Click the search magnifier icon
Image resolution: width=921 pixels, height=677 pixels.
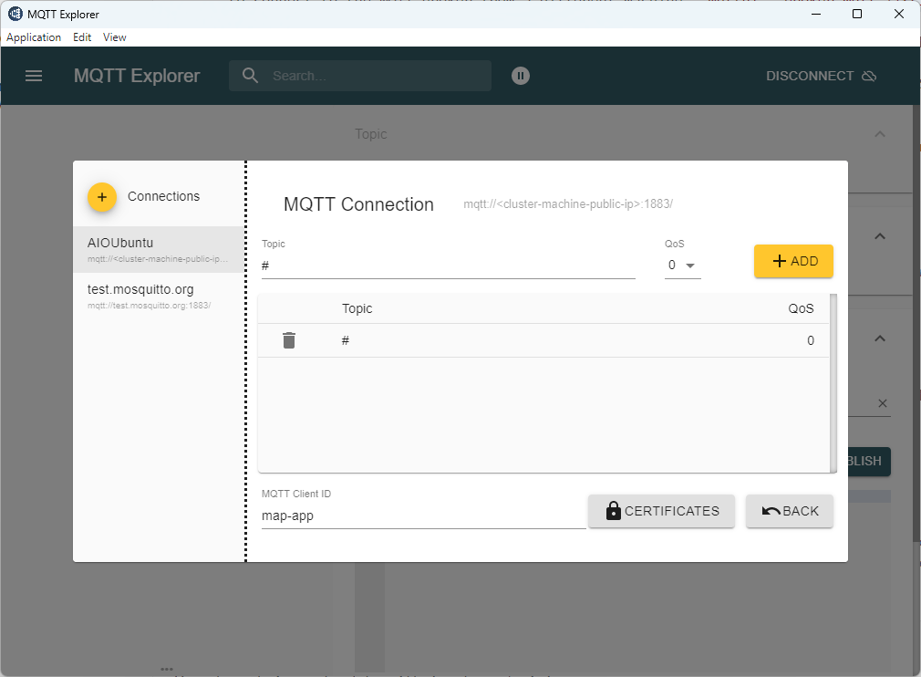pyautogui.click(x=250, y=76)
